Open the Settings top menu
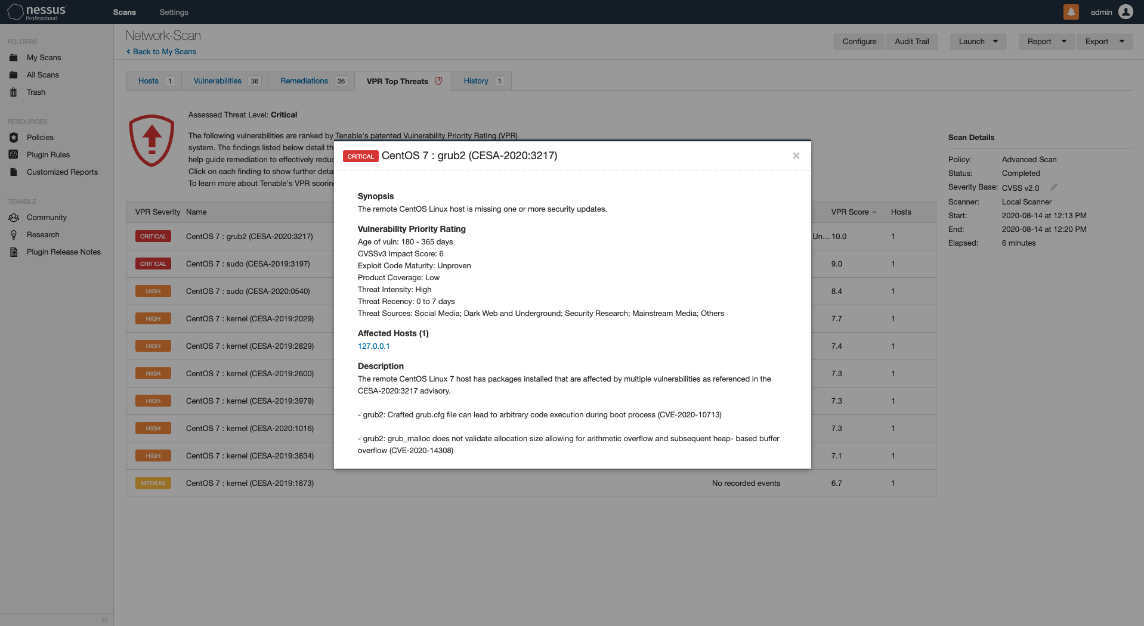This screenshot has height=626, width=1144. pos(174,12)
